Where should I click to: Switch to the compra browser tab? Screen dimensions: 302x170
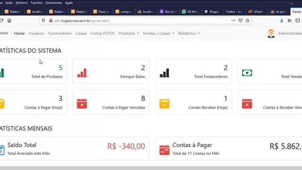pyautogui.click(x=124, y=12)
